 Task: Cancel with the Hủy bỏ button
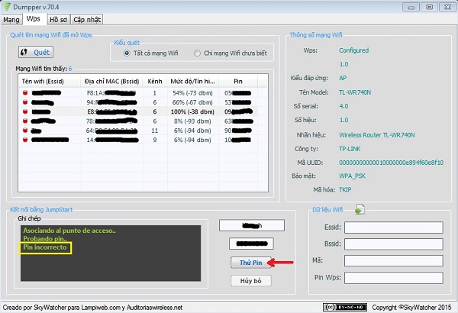click(250, 281)
